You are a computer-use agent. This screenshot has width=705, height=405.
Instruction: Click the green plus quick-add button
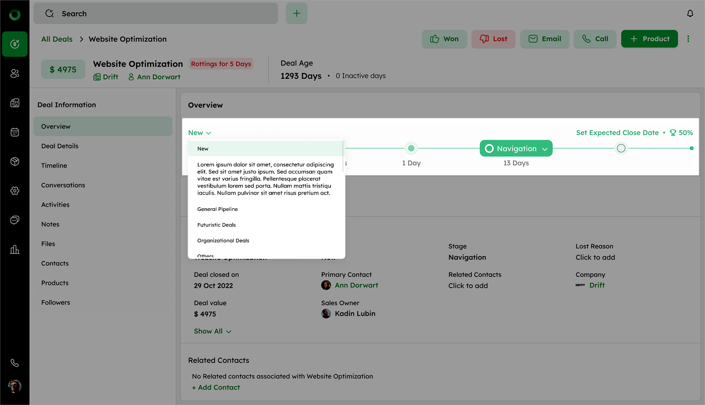(297, 14)
